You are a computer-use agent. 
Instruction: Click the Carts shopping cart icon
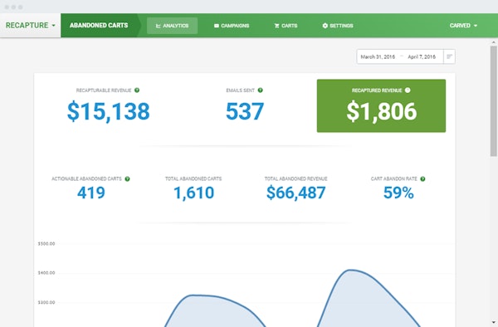pyautogui.click(x=276, y=26)
